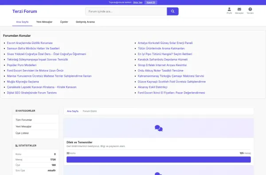Image resolution: width=266 pixels, height=175 pixels.
Task: Open topic Çanakkale Lapseki Karavan Kiralama
Action: pyautogui.click(x=42, y=87)
